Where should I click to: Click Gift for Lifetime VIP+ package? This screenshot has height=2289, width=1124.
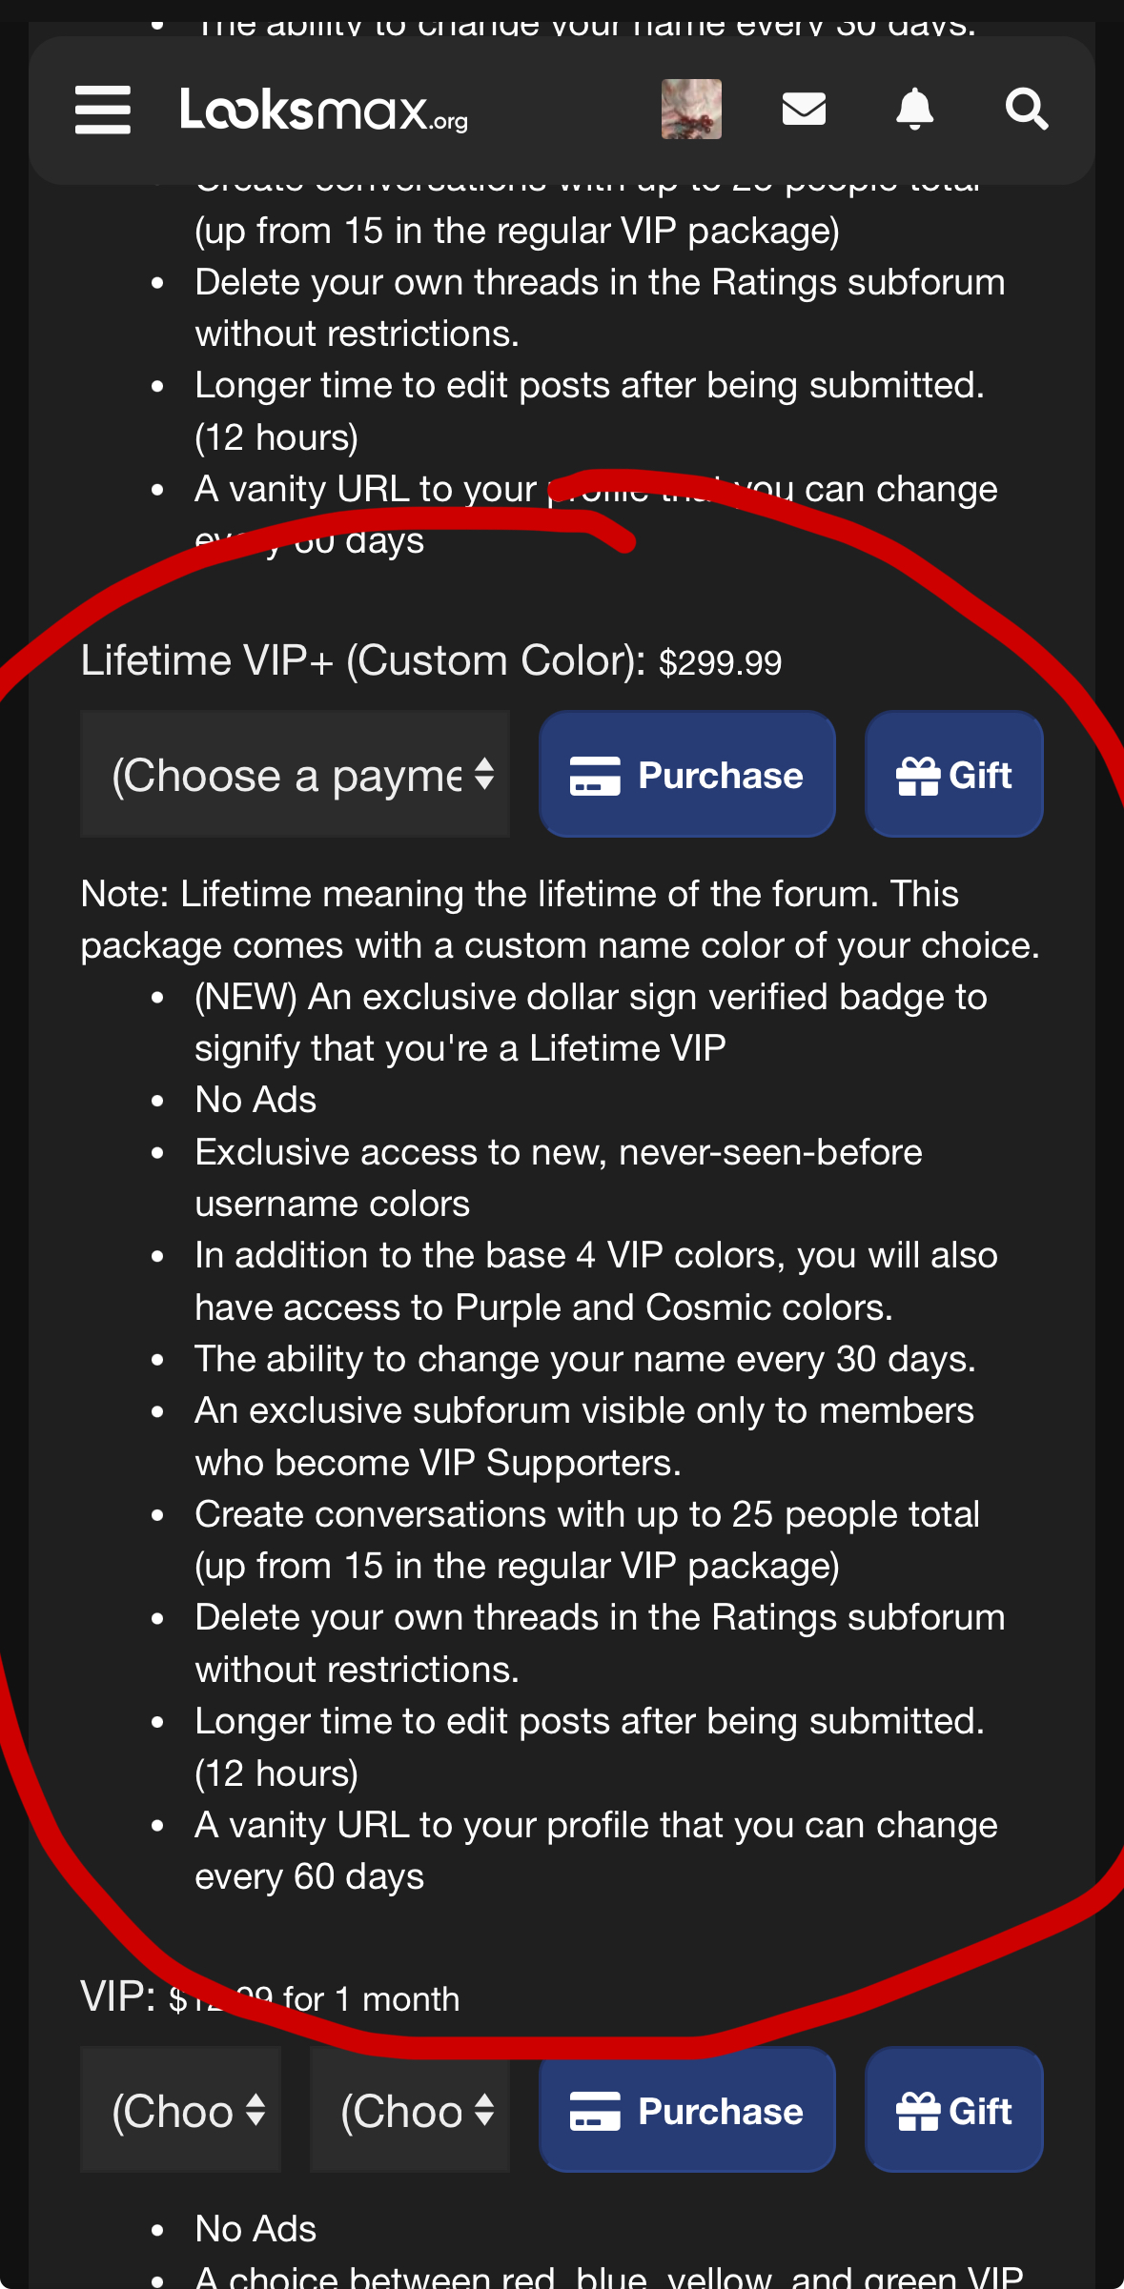coord(953,774)
